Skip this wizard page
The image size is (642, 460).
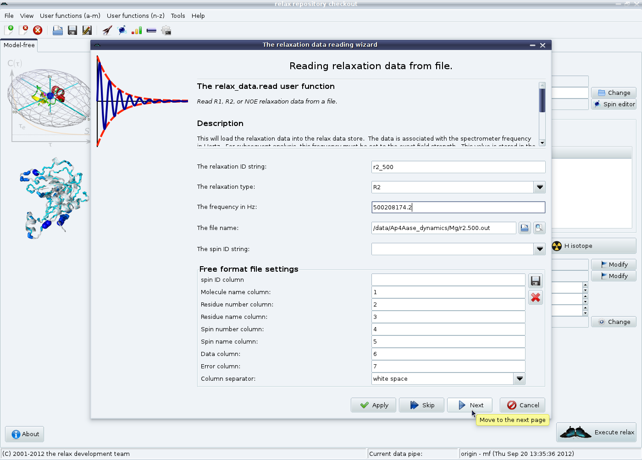[421, 405]
